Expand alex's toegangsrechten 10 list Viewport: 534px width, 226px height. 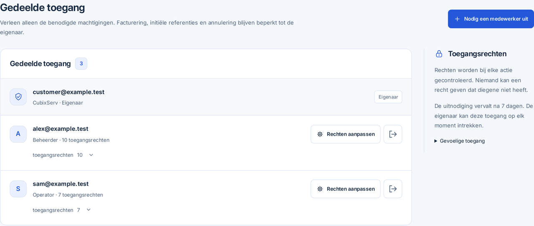point(63,155)
